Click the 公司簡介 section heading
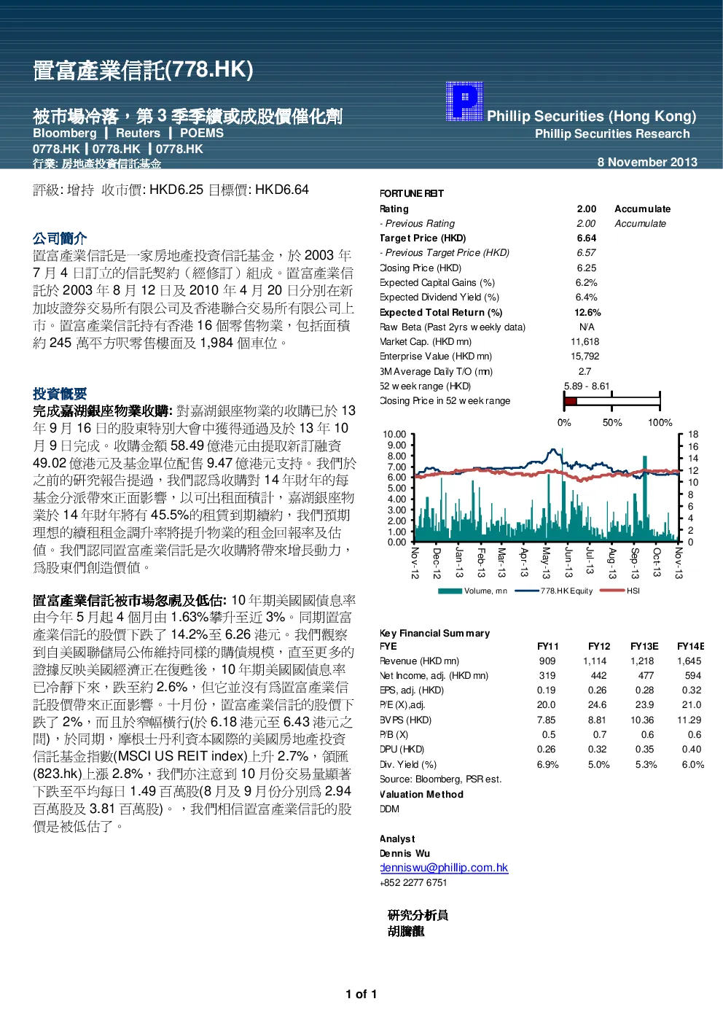Viewport: 723px width, 1023px height. [x=60, y=238]
